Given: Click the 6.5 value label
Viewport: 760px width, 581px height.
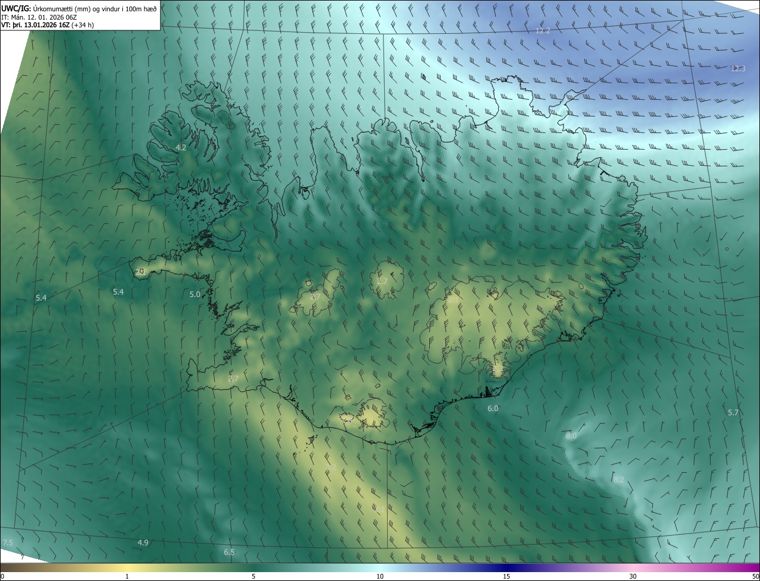Looking at the screenshot, I should pyautogui.click(x=229, y=552).
